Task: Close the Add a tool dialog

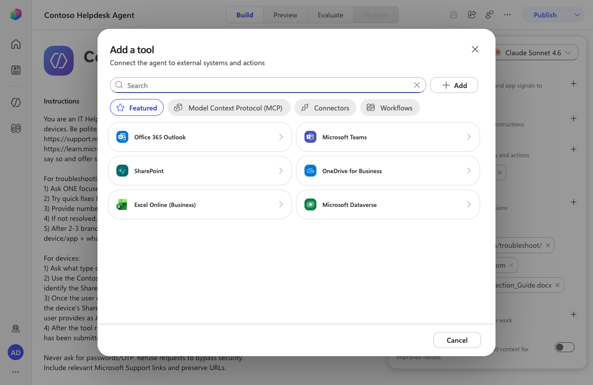Action: click(x=475, y=50)
